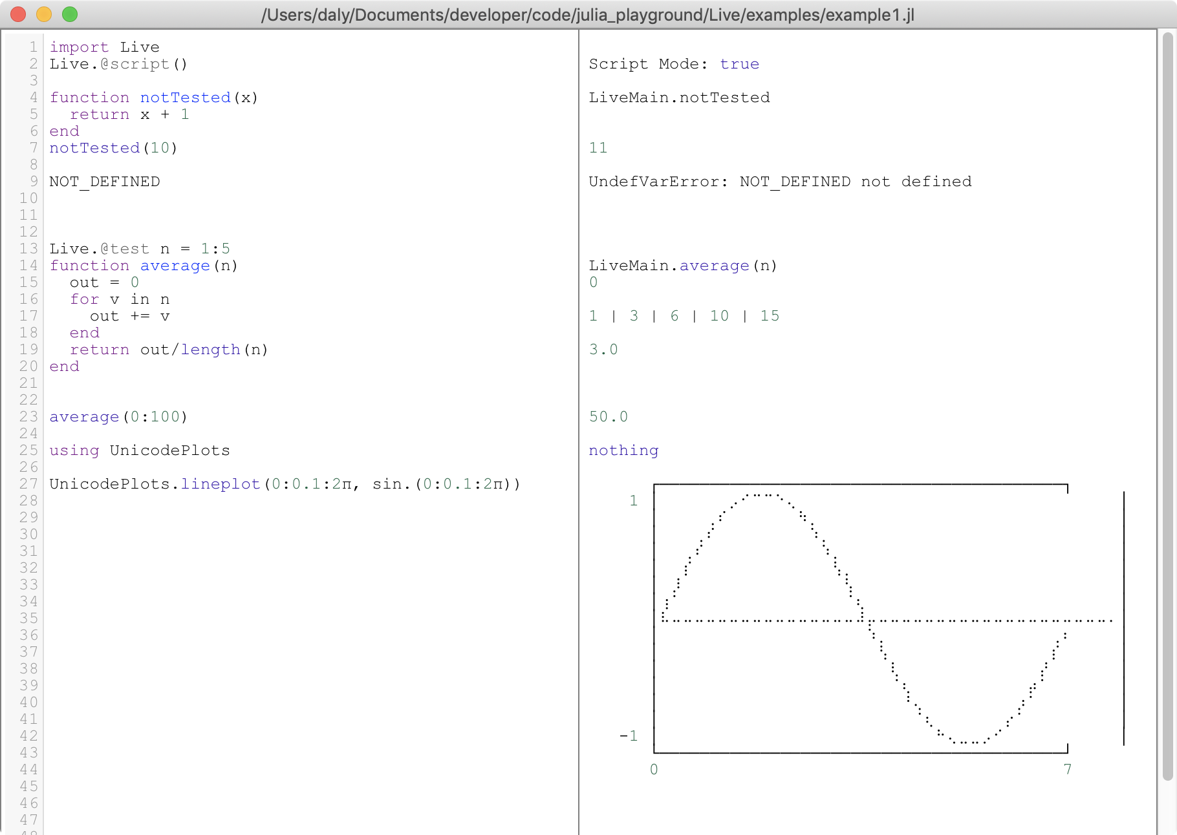
Task: Click the 'Live.@test n = 1:5' line
Action: tap(140, 249)
